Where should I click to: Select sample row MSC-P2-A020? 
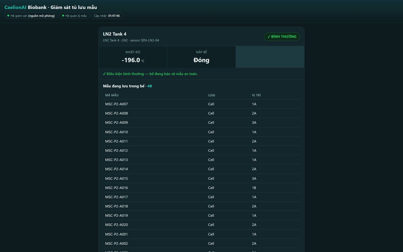pos(201,225)
